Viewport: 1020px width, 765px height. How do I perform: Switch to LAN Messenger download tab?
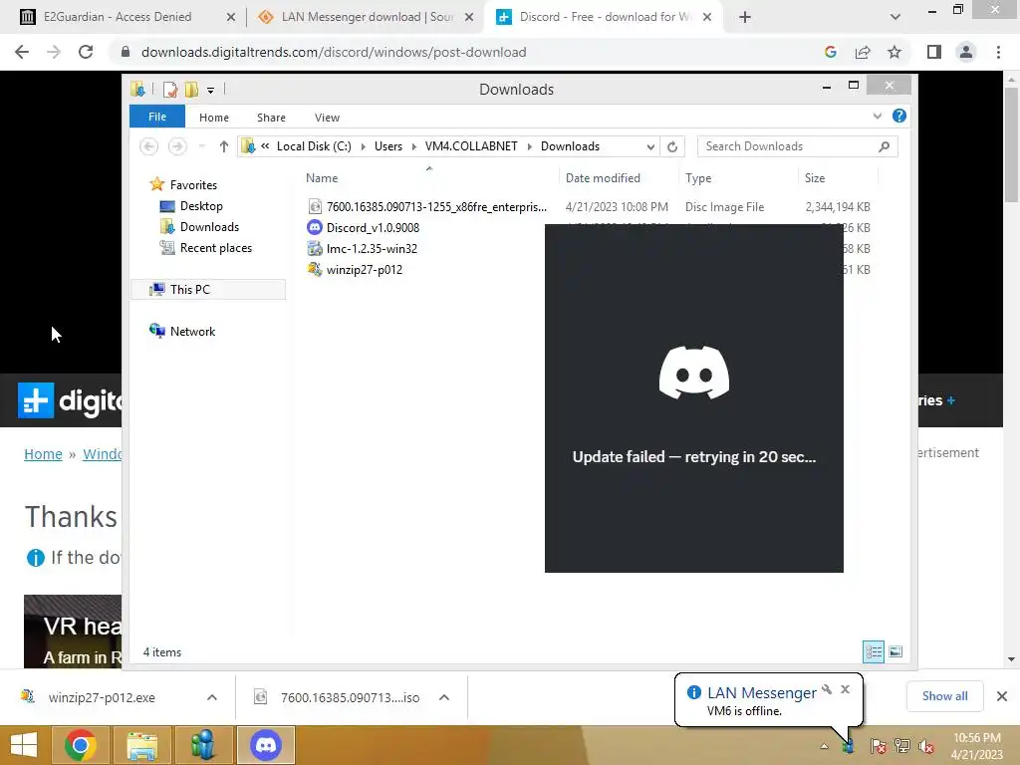tap(368, 17)
